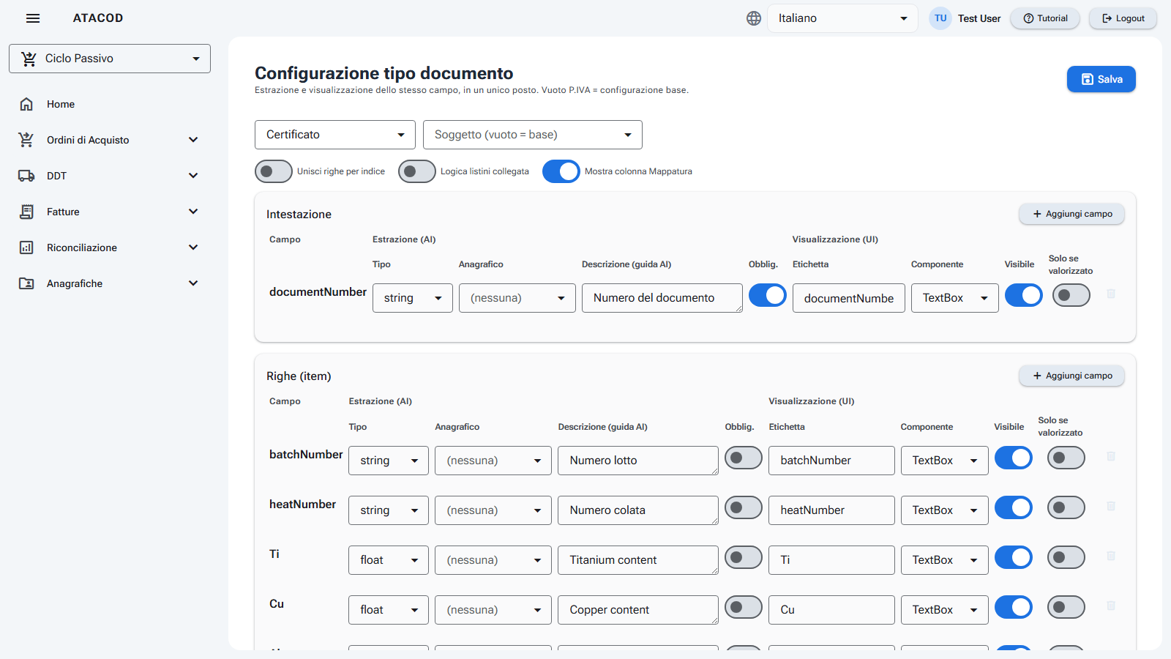Edit the 'Numero del documento' description field
This screenshot has width=1171, height=659.
pos(662,298)
